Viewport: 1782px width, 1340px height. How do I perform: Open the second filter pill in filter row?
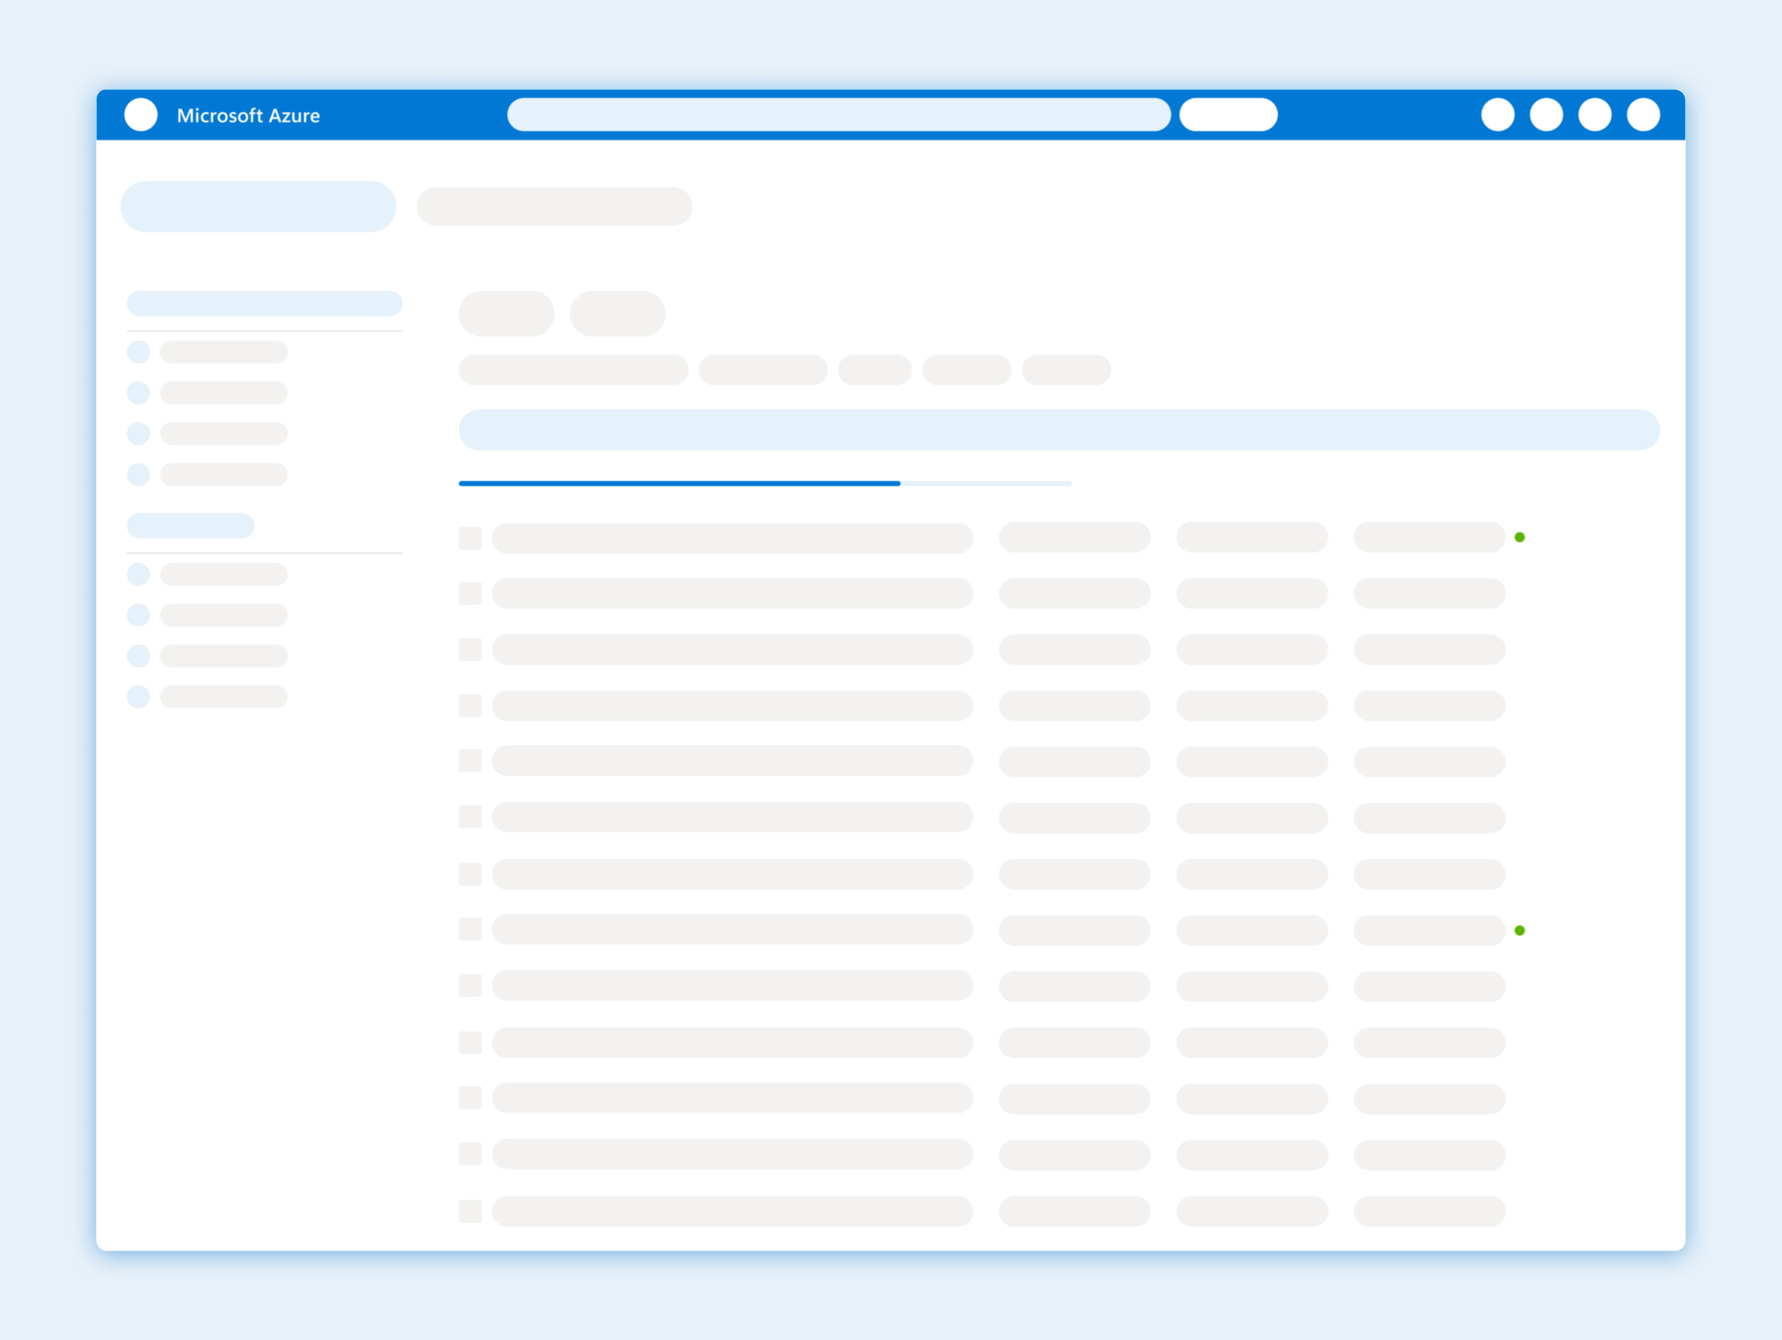point(763,370)
